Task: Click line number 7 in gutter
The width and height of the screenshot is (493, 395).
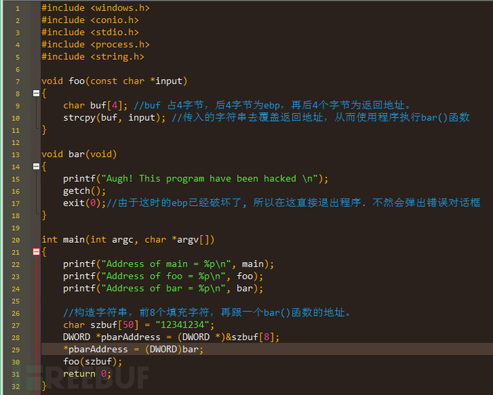Action: 18,81
